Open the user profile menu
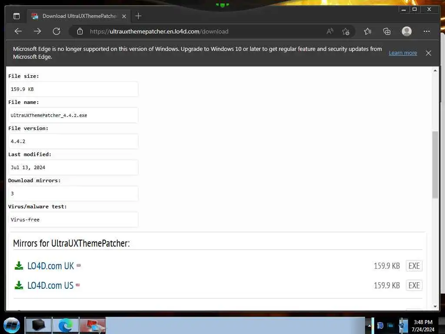Screen dimensions: 445x334 tap(406, 31)
